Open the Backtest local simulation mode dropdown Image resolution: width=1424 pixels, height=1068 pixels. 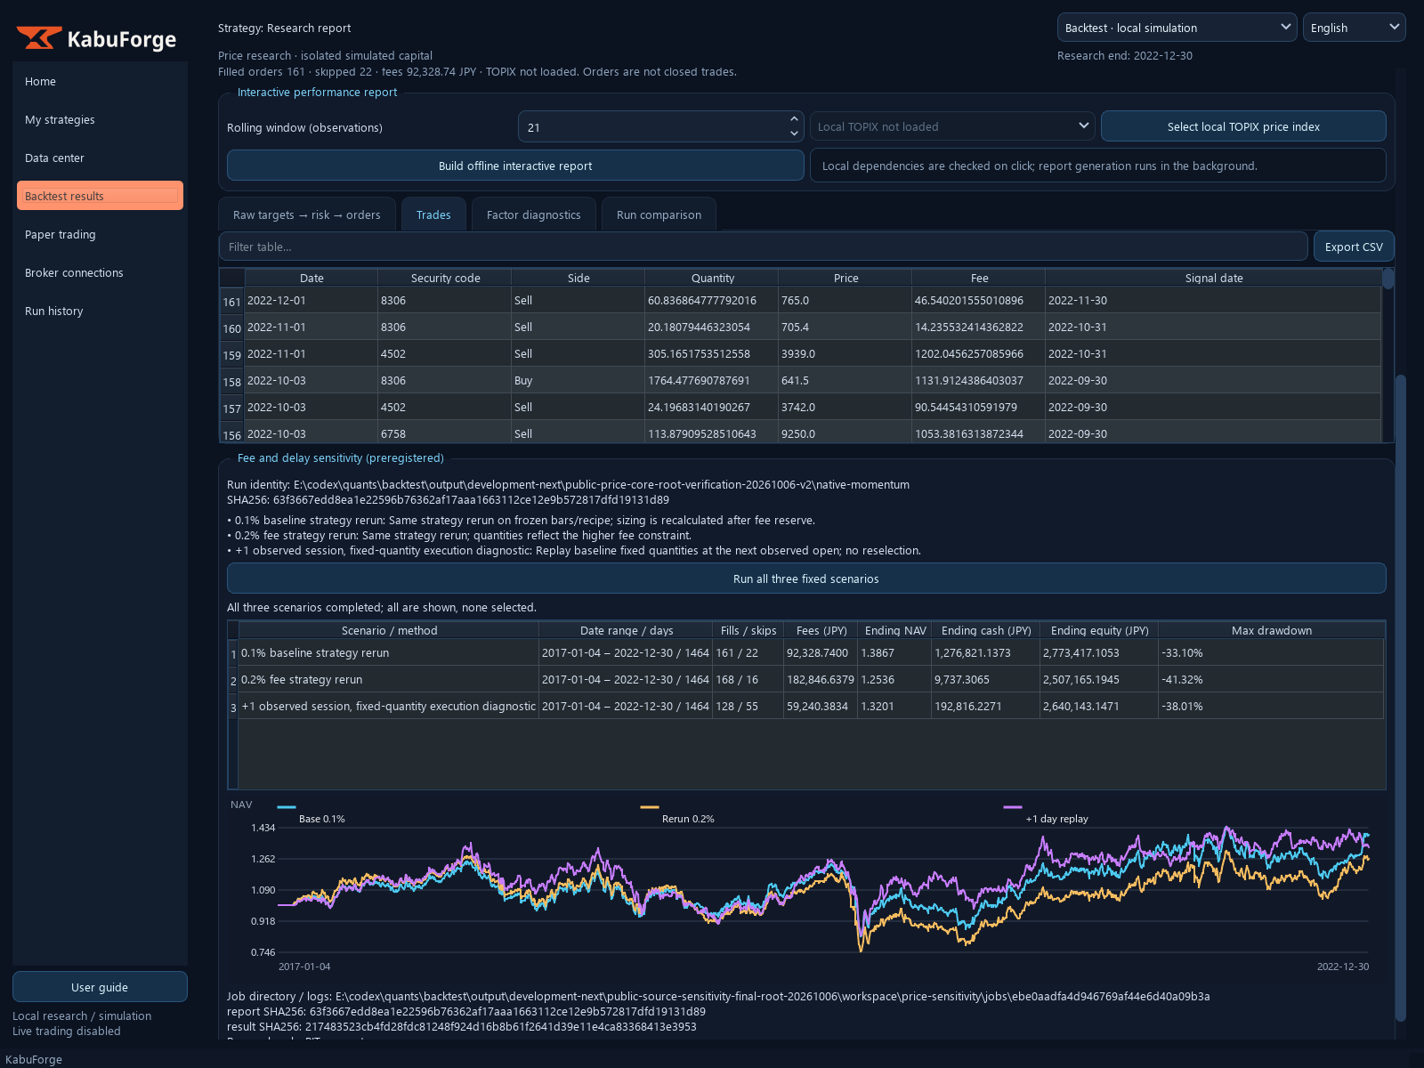click(x=1177, y=28)
